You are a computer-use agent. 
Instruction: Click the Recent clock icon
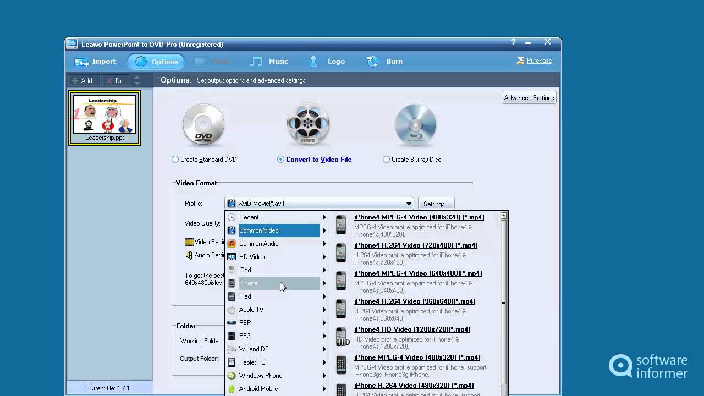click(x=232, y=217)
